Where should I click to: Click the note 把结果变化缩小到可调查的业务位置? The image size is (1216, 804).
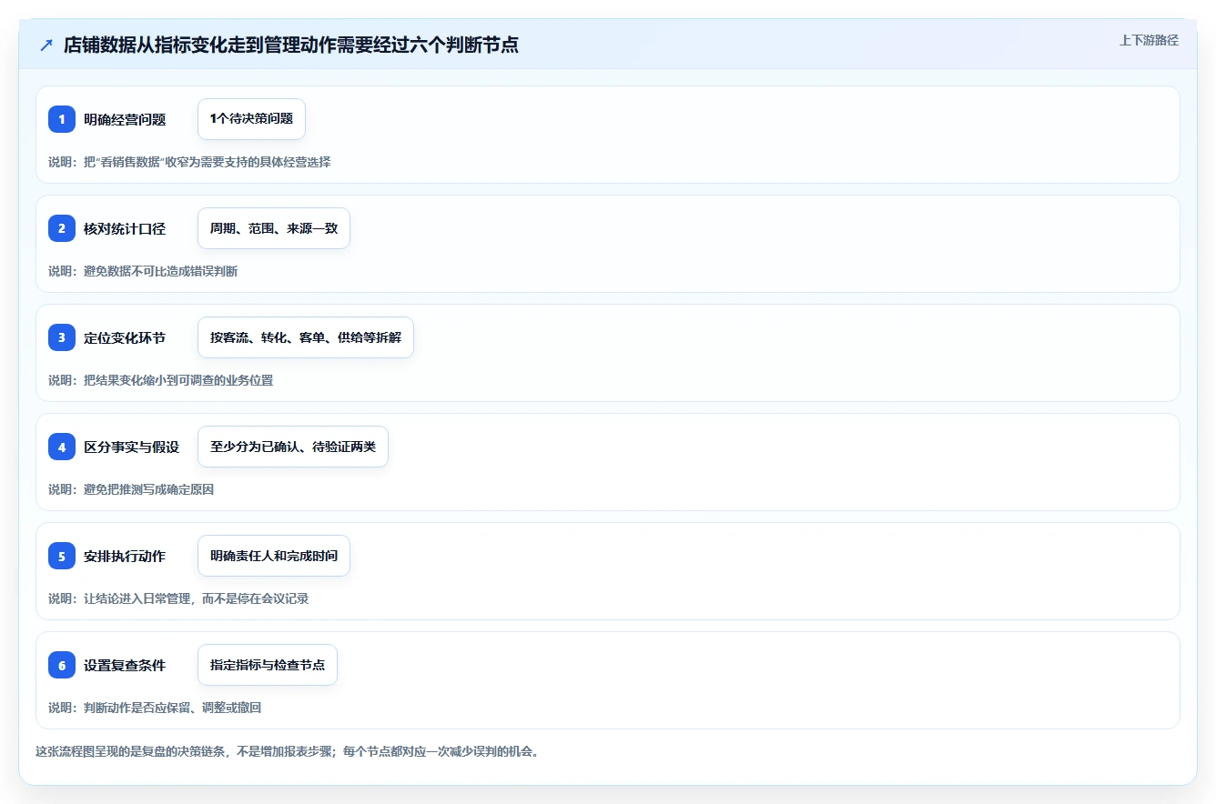[x=160, y=380]
